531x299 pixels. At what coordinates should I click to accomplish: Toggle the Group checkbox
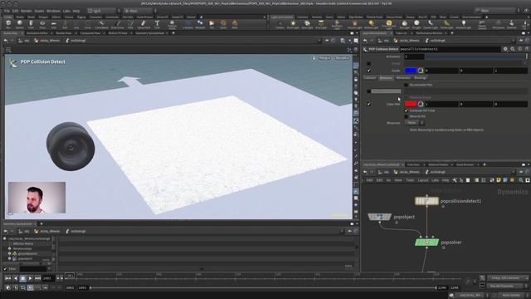(368, 63)
